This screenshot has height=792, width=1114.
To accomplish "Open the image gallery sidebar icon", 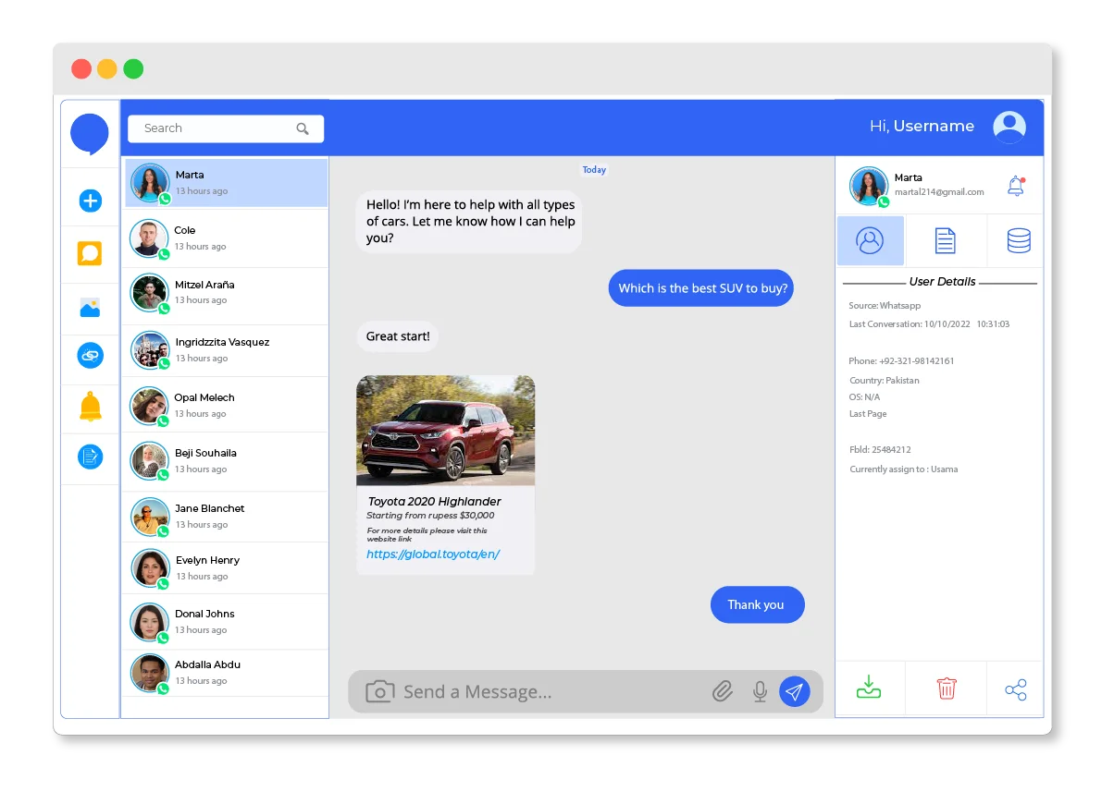I will point(90,309).
